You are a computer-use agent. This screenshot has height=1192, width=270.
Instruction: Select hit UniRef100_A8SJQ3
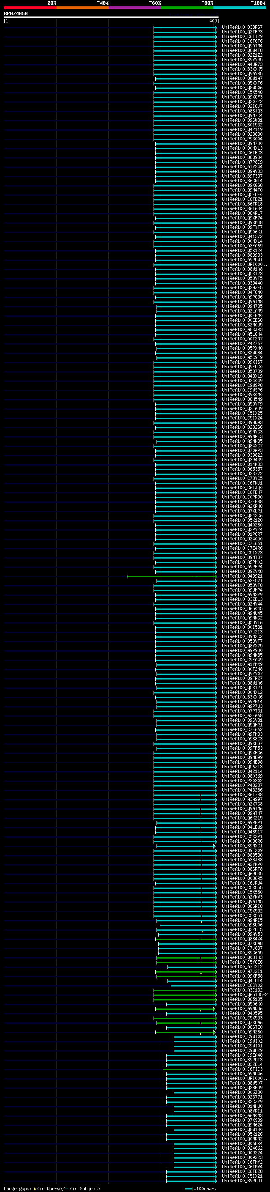pyautogui.click(x=242, y=111)
